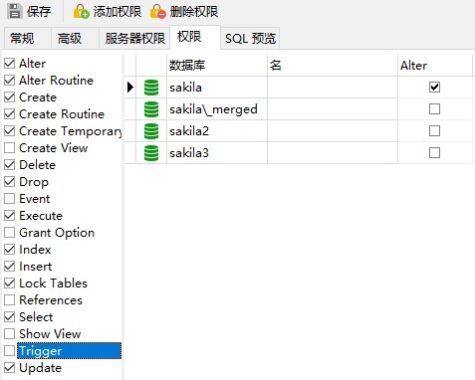475x380 pixels.
Task: Click the 删除权限 button label
Action: click(194, 12)
